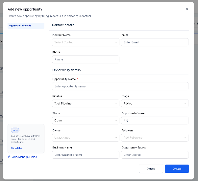The height and width of the screenshot is (181, 198).
Task: Click the Stage dropdown chevron arrow
Action: 185,103
